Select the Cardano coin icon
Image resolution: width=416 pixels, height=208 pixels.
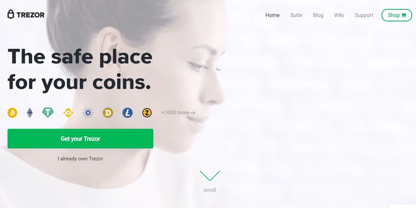[88, 113]
